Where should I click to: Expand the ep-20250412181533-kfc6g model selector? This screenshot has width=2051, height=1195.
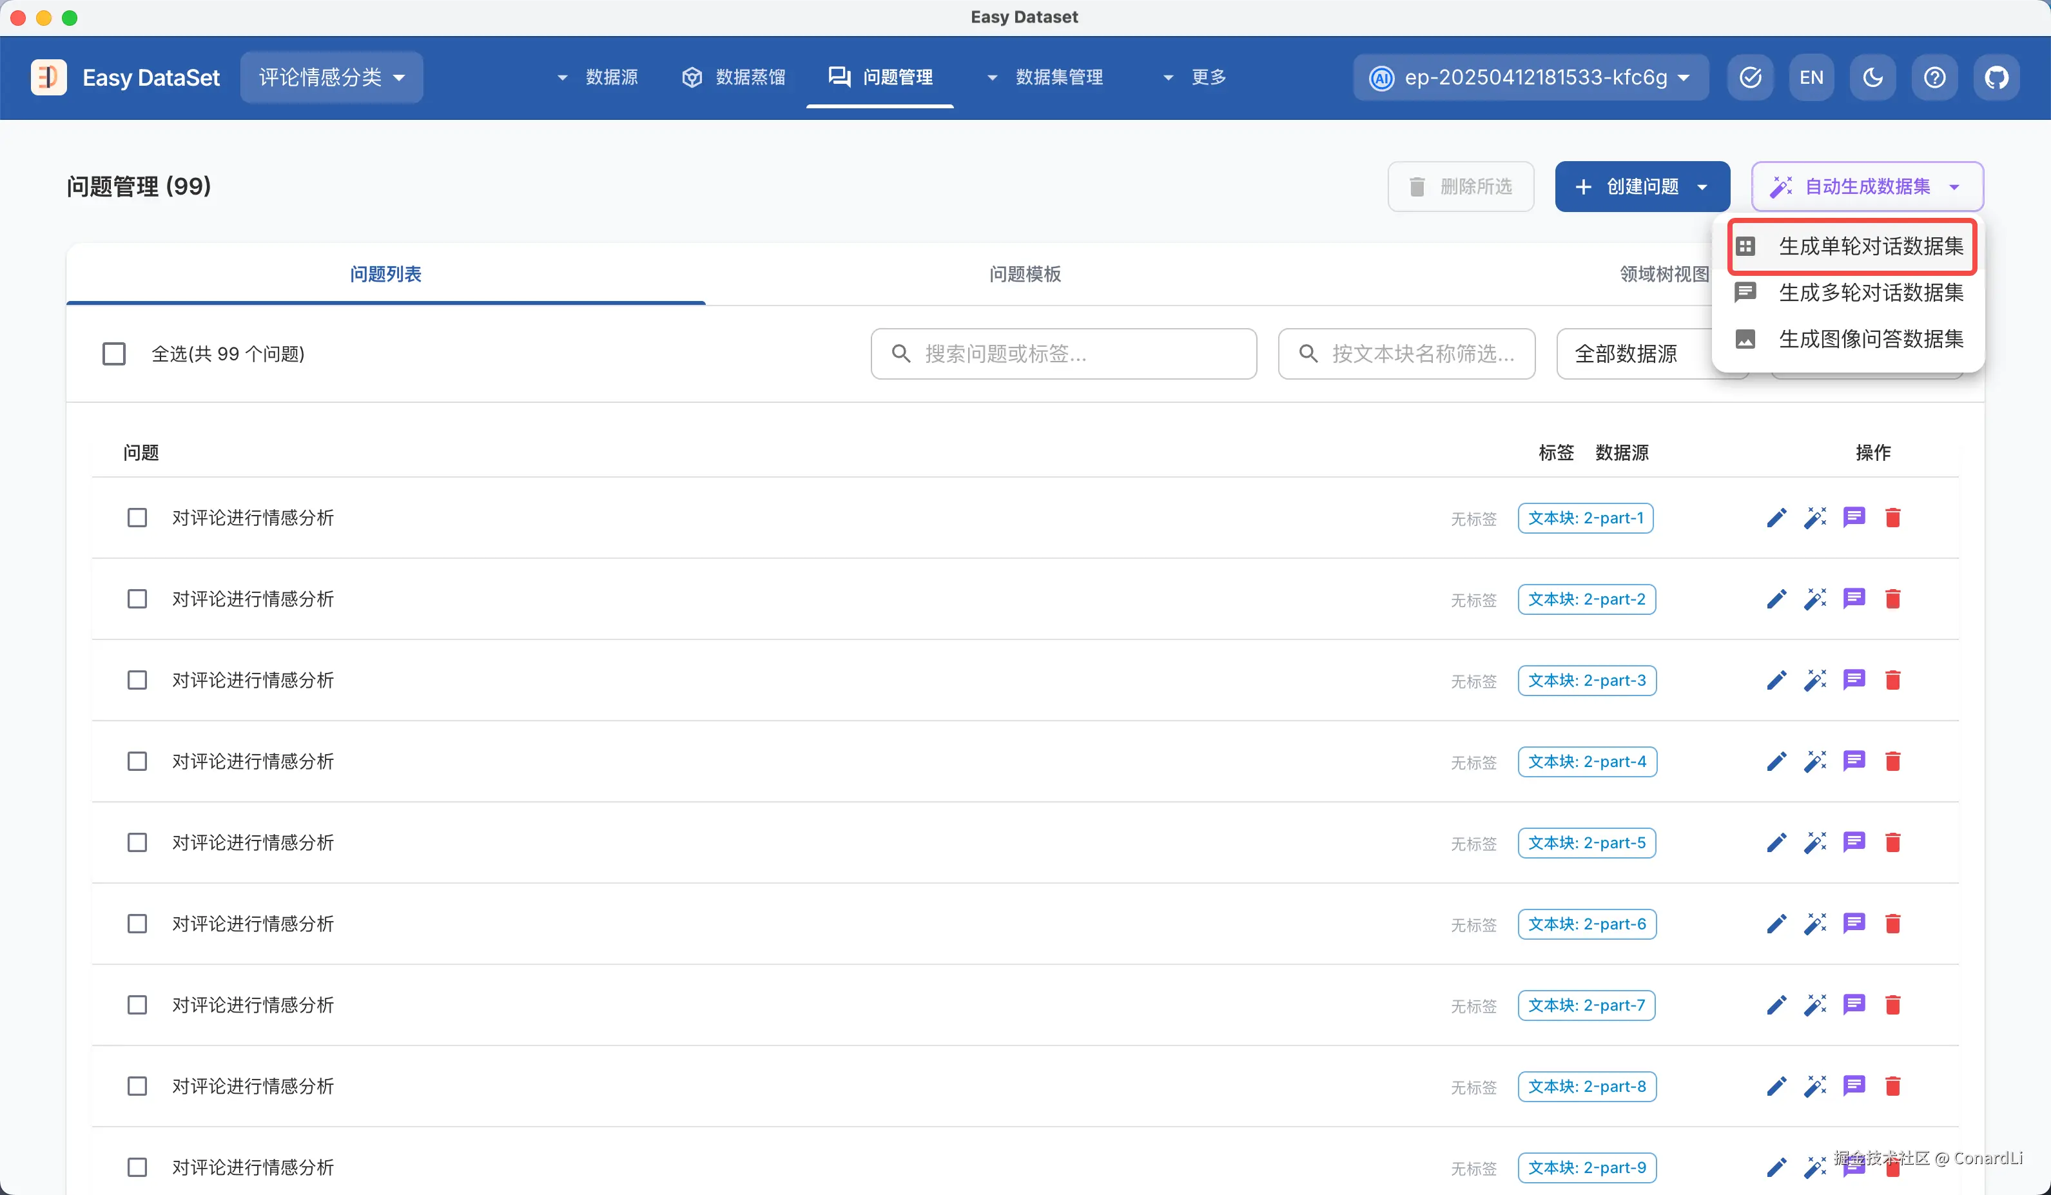point(1530,77)
